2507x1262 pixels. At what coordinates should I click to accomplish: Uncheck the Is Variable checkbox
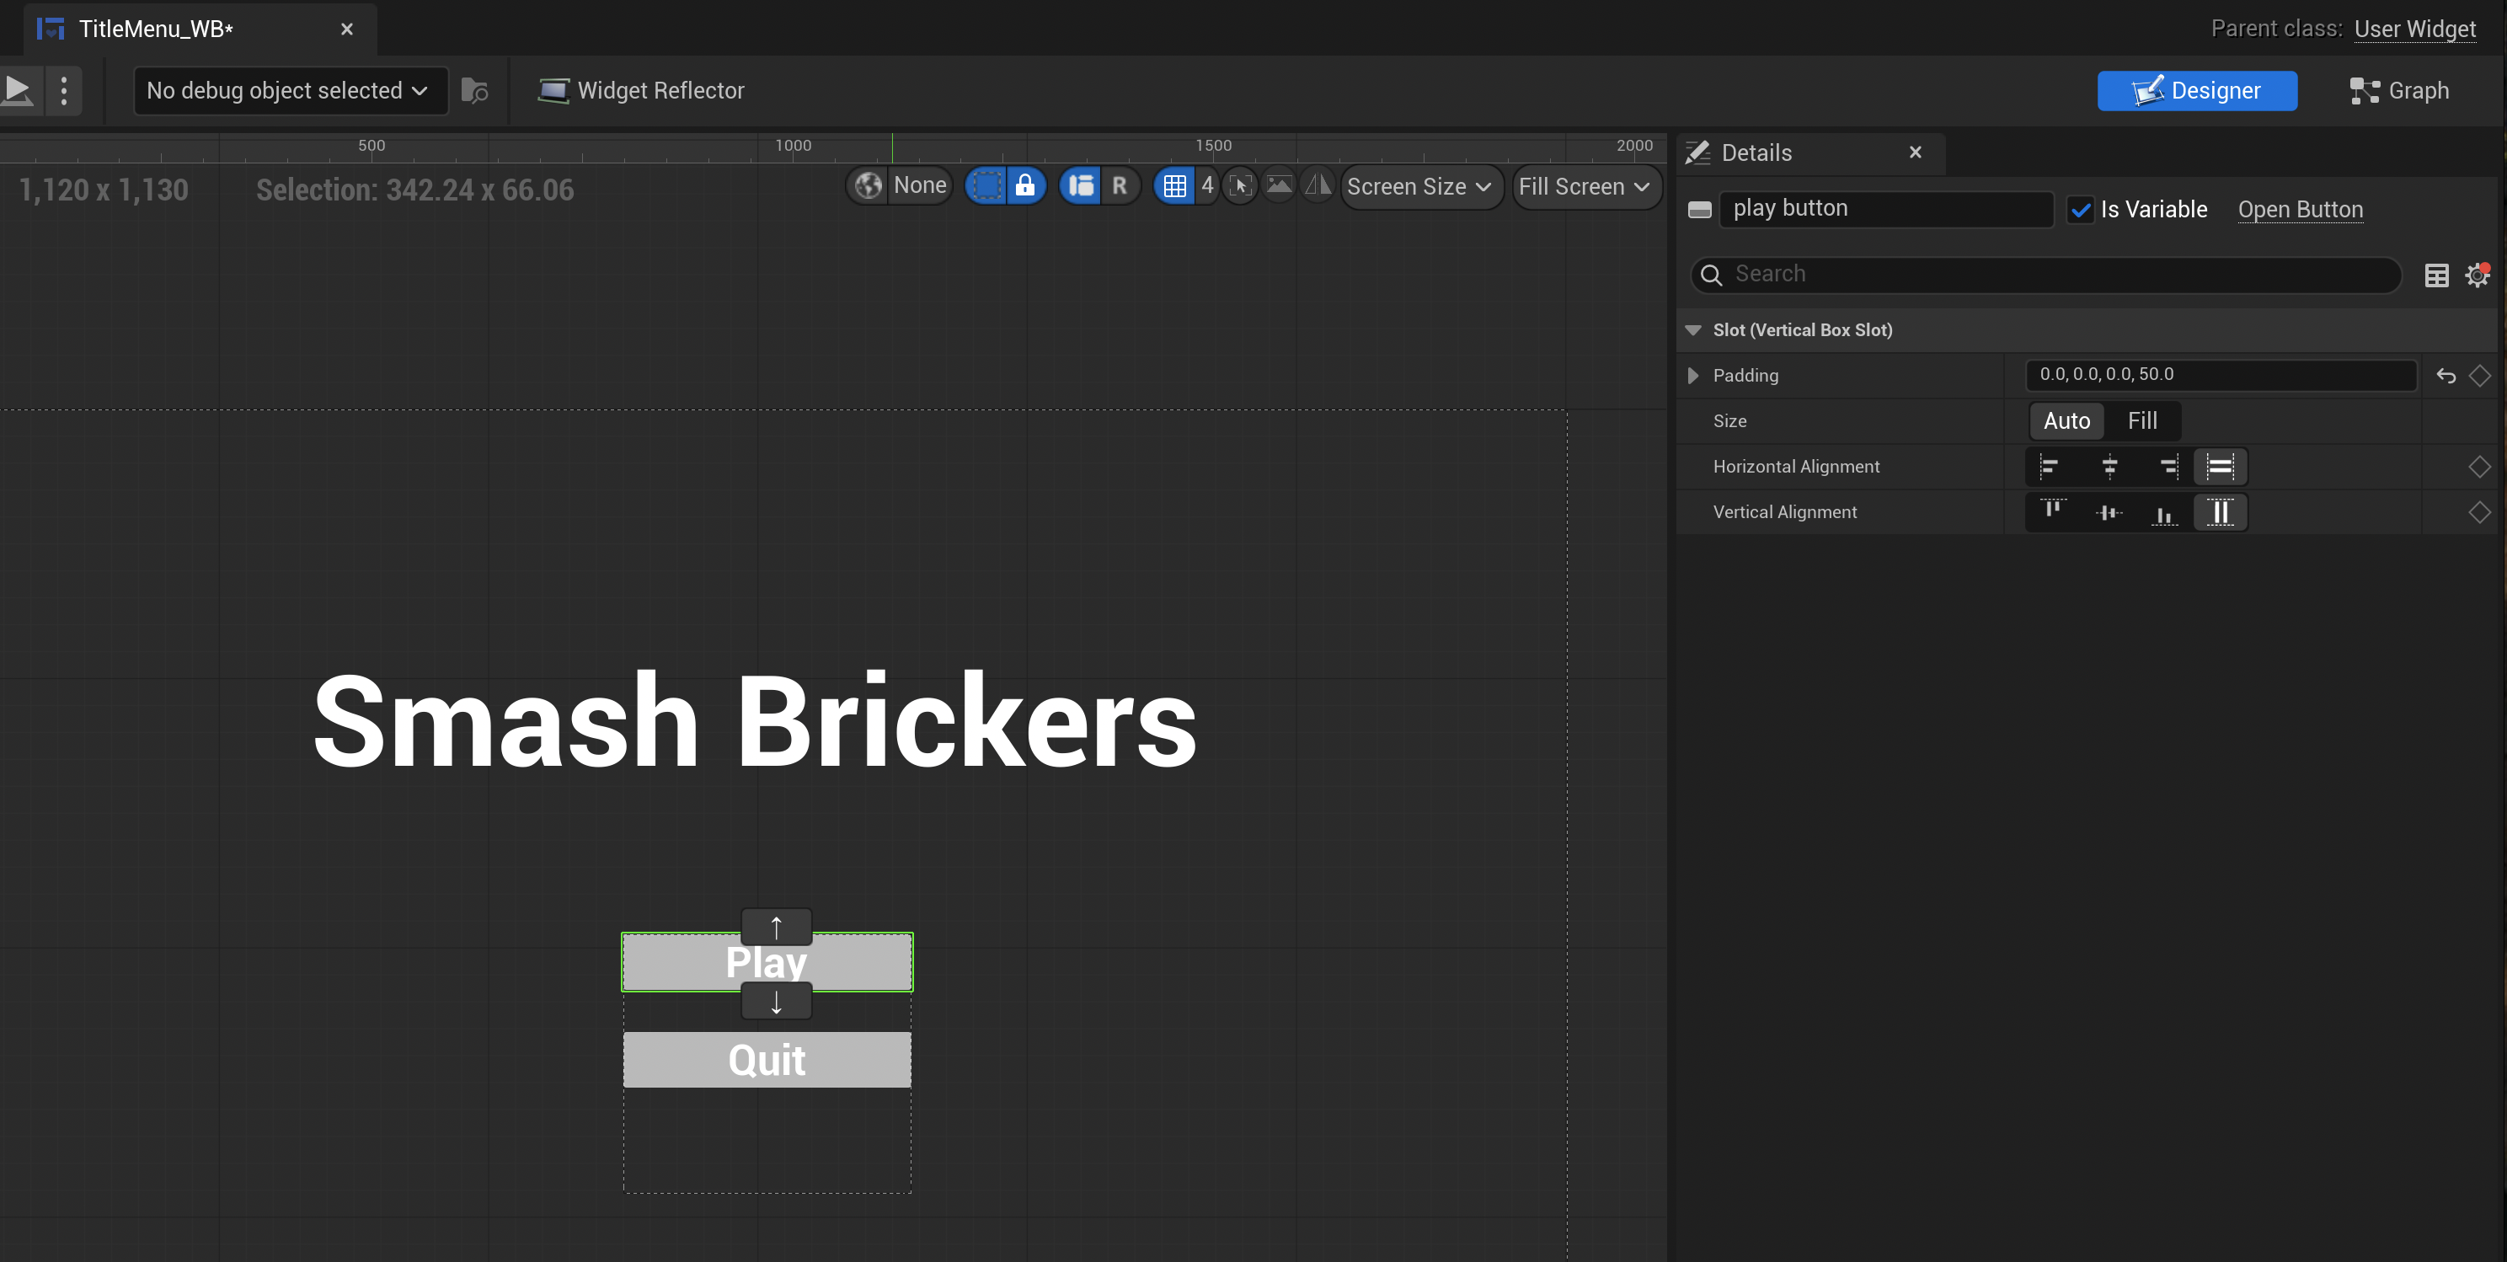(x=2080, y=209)
